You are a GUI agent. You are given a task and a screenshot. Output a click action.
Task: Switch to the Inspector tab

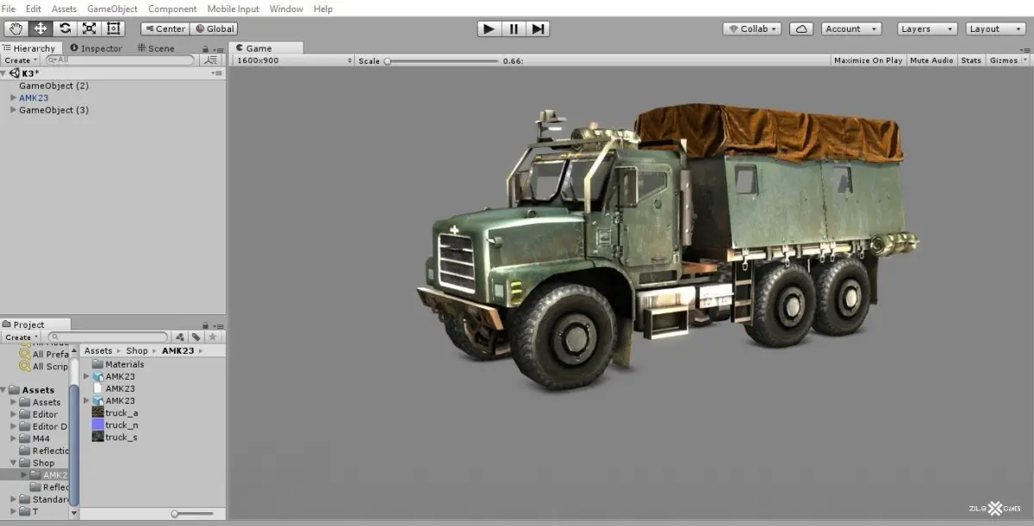click(x=96, y=48)
